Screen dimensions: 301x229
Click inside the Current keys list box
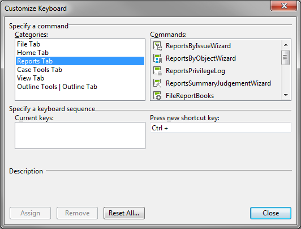coord(80,135)
